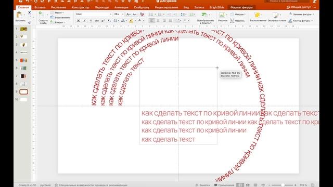Image resolution: width=333 pixels, height=187 pixels.
Task: Switch to normal view icon
Action: pyautogui.click(x=240, y=185)
